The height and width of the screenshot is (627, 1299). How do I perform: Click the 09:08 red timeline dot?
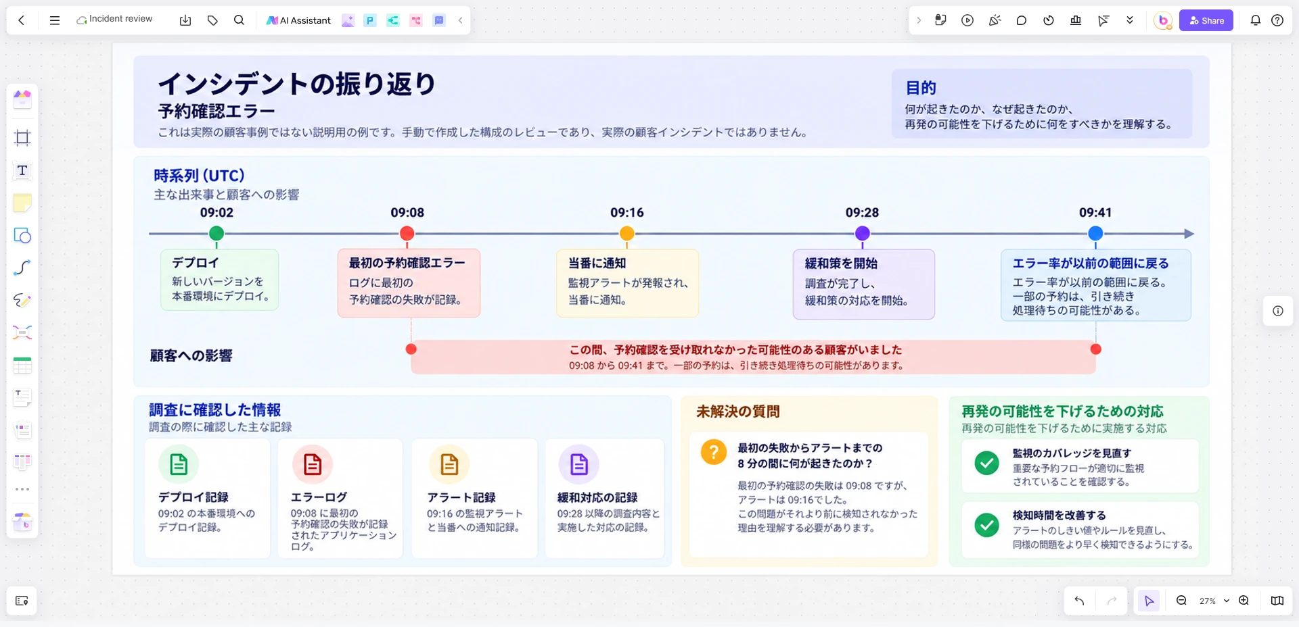[407, 233]
